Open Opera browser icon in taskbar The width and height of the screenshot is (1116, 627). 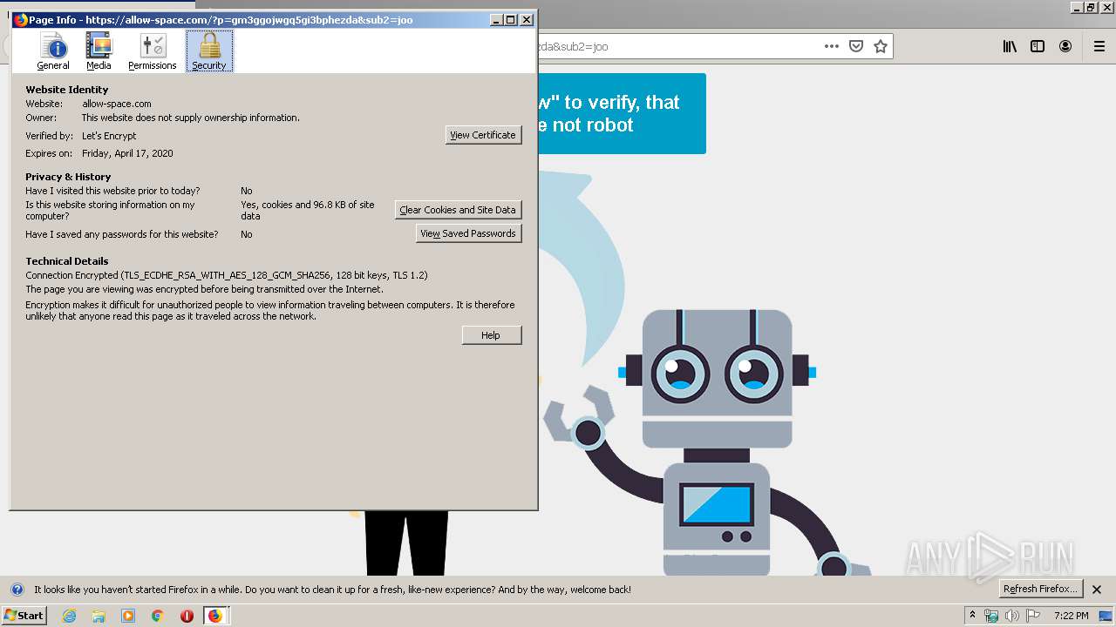[187, 616]
